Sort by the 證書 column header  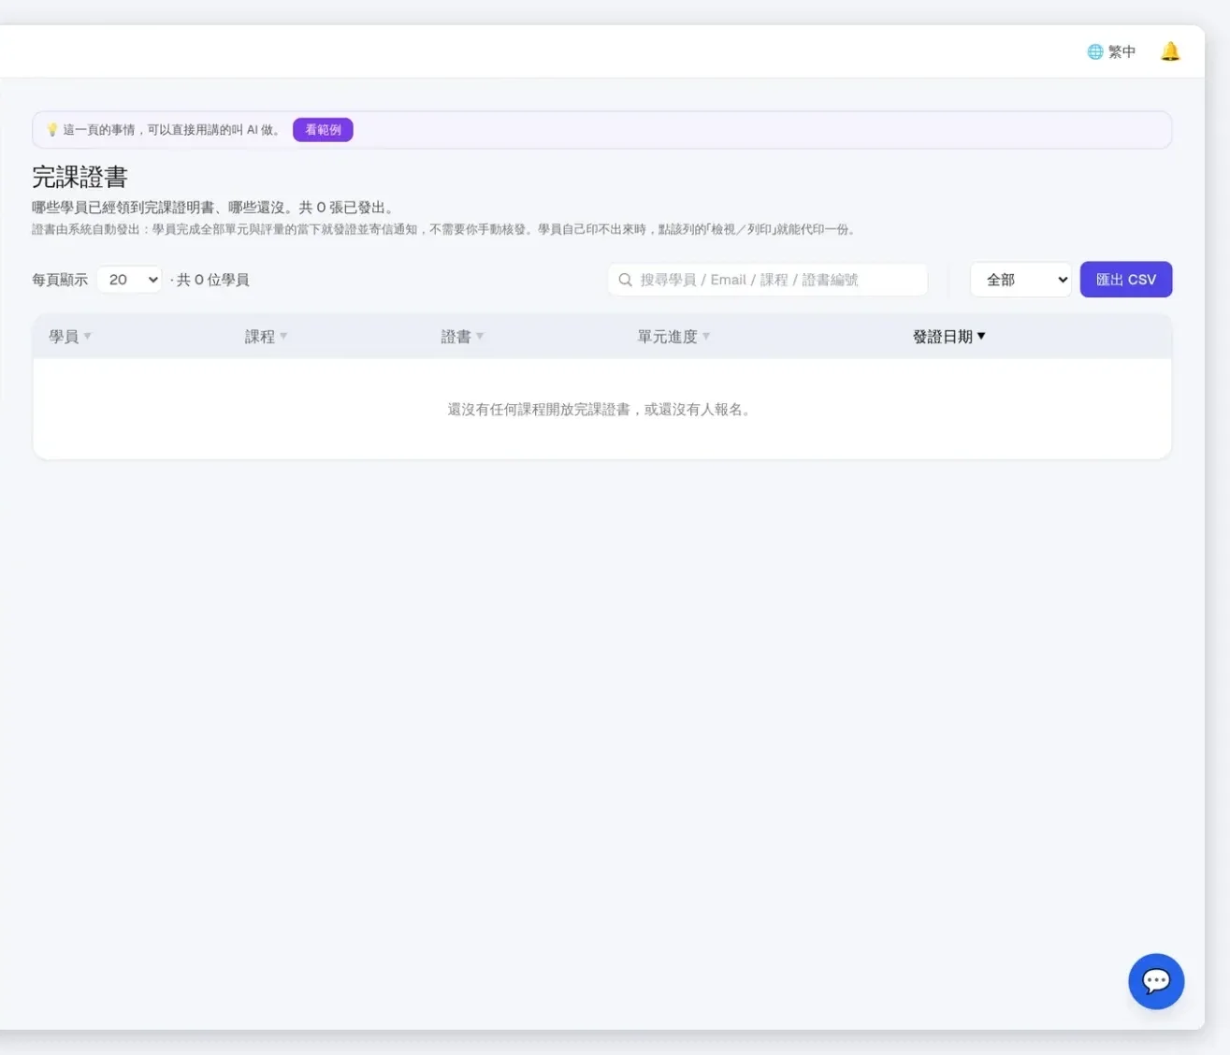point(463,337)
